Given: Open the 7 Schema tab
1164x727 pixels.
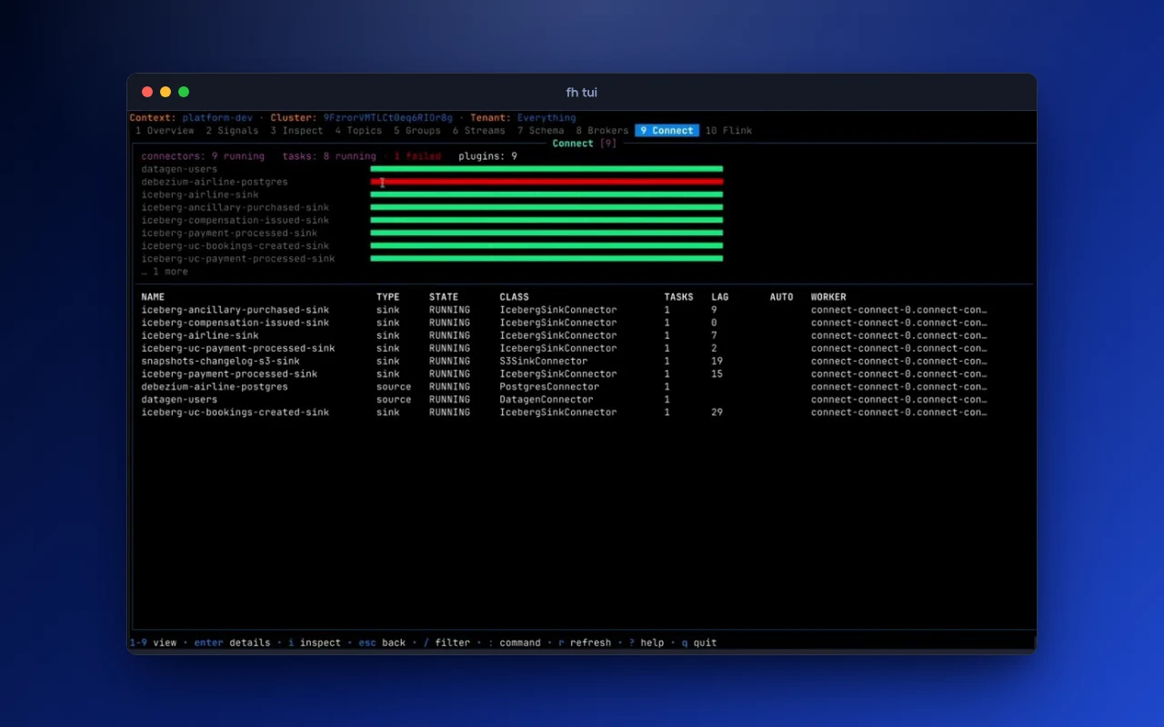Looking at the screenshot, I should coord(541,131).
